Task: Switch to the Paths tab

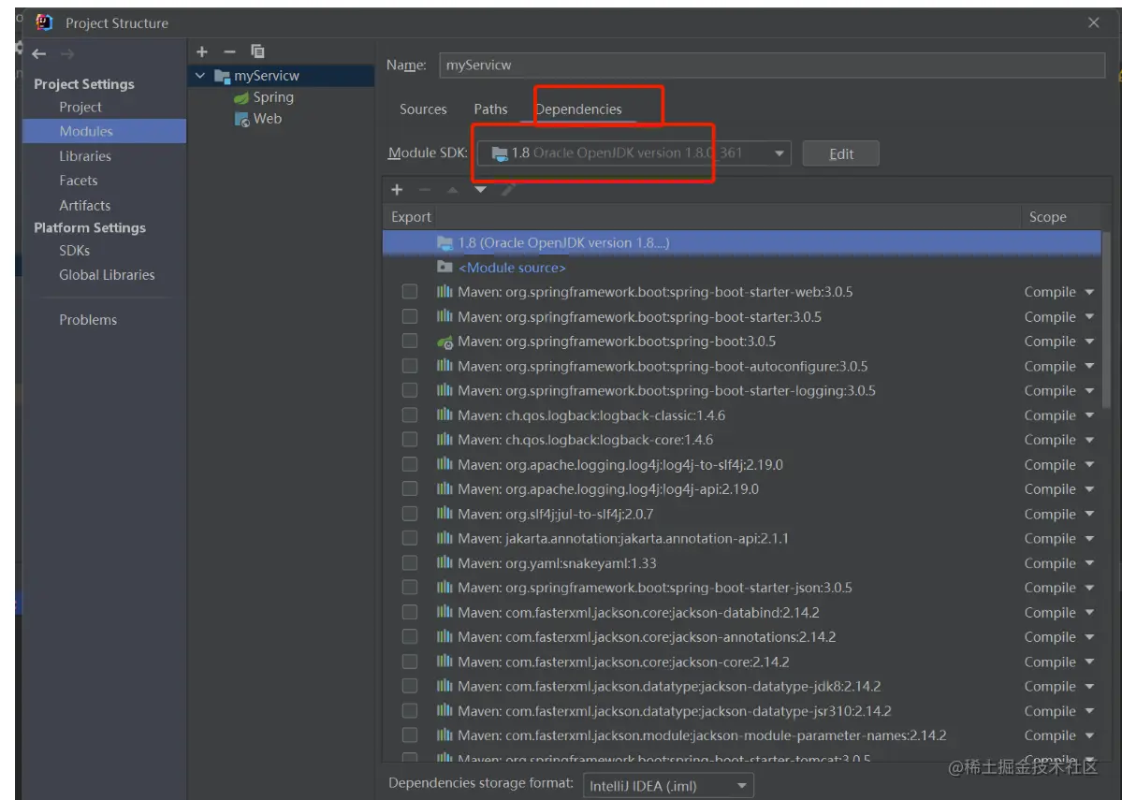Action: click(x=490, y=109)
